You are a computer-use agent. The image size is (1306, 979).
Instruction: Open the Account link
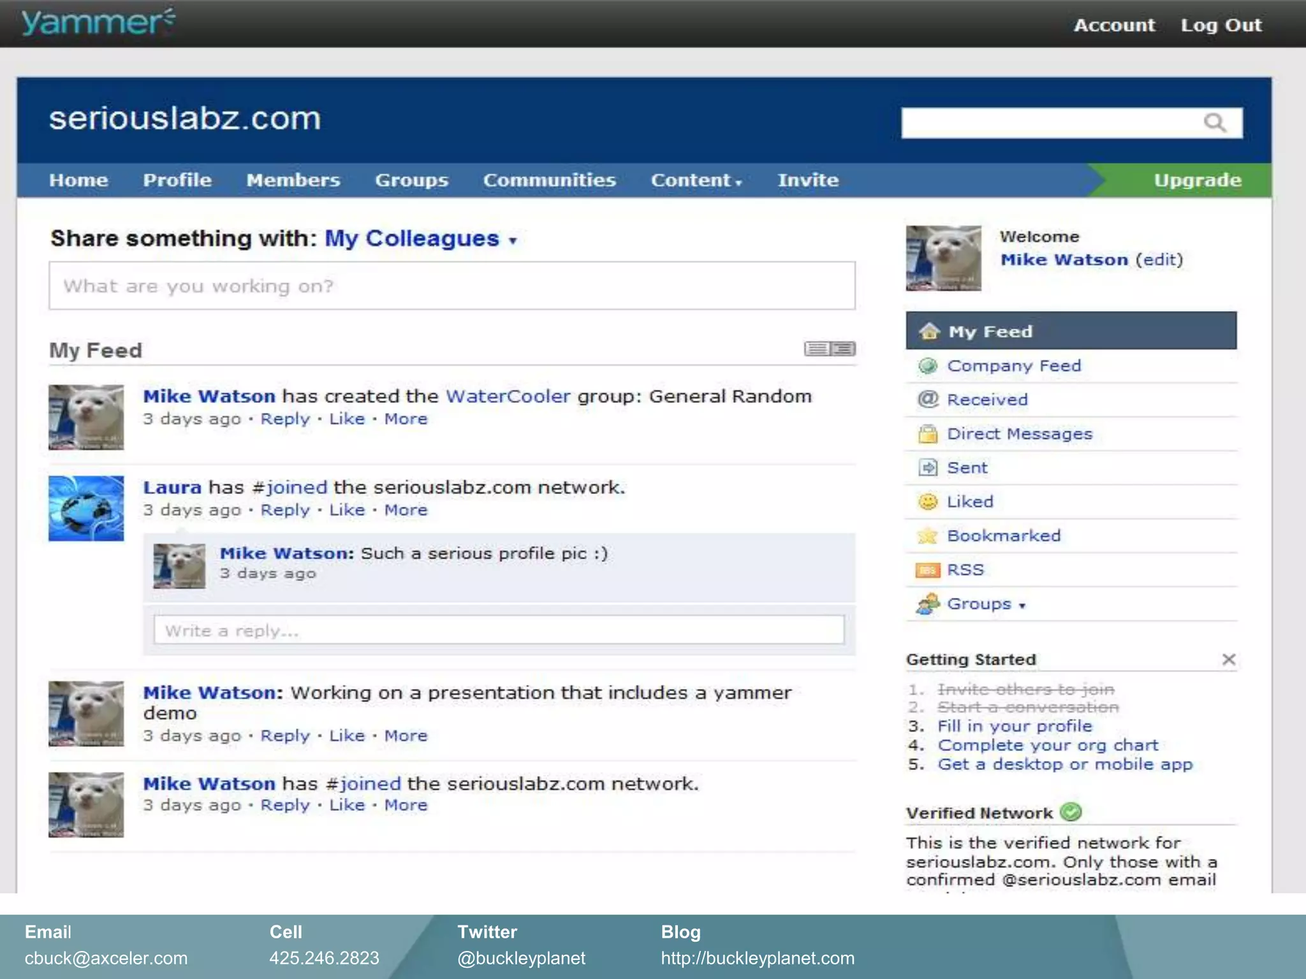(1114, 25)
